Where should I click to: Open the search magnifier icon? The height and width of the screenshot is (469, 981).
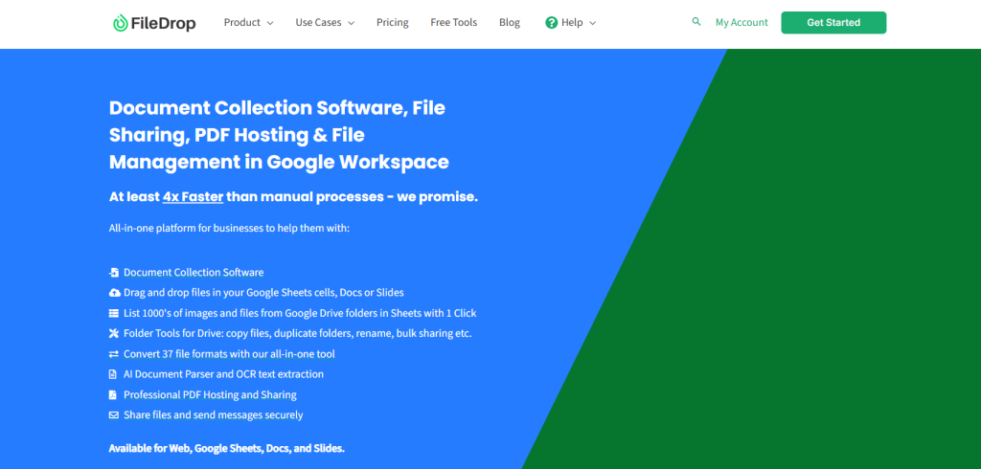click(696, 22)
